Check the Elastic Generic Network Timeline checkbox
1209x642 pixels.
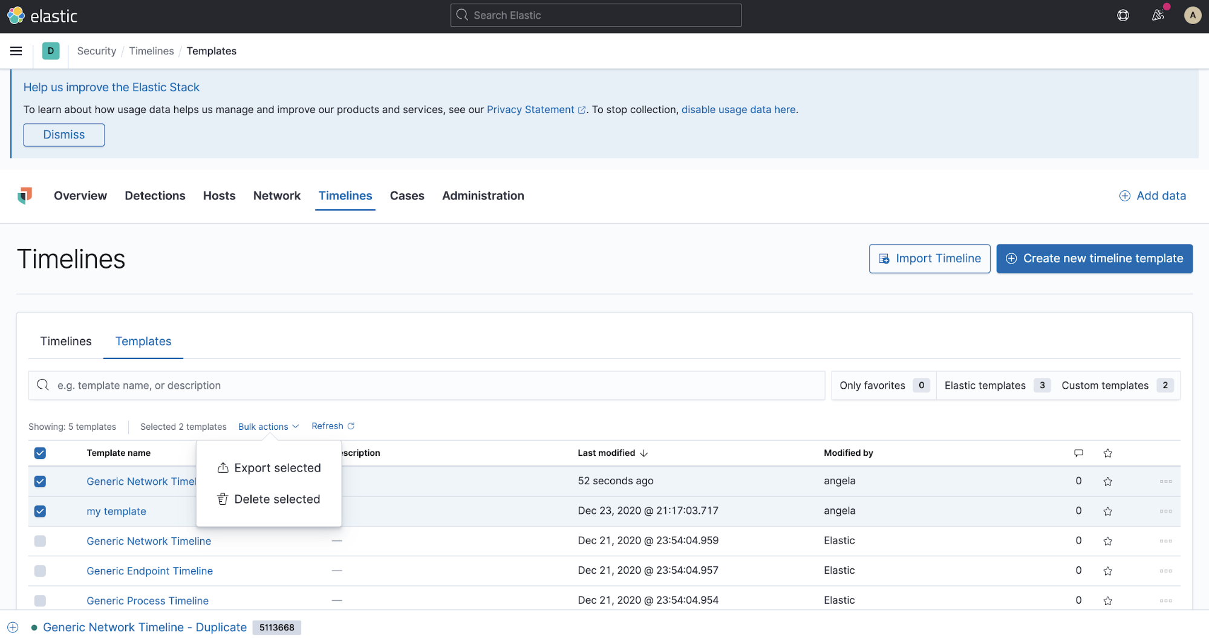pos(40,541)
